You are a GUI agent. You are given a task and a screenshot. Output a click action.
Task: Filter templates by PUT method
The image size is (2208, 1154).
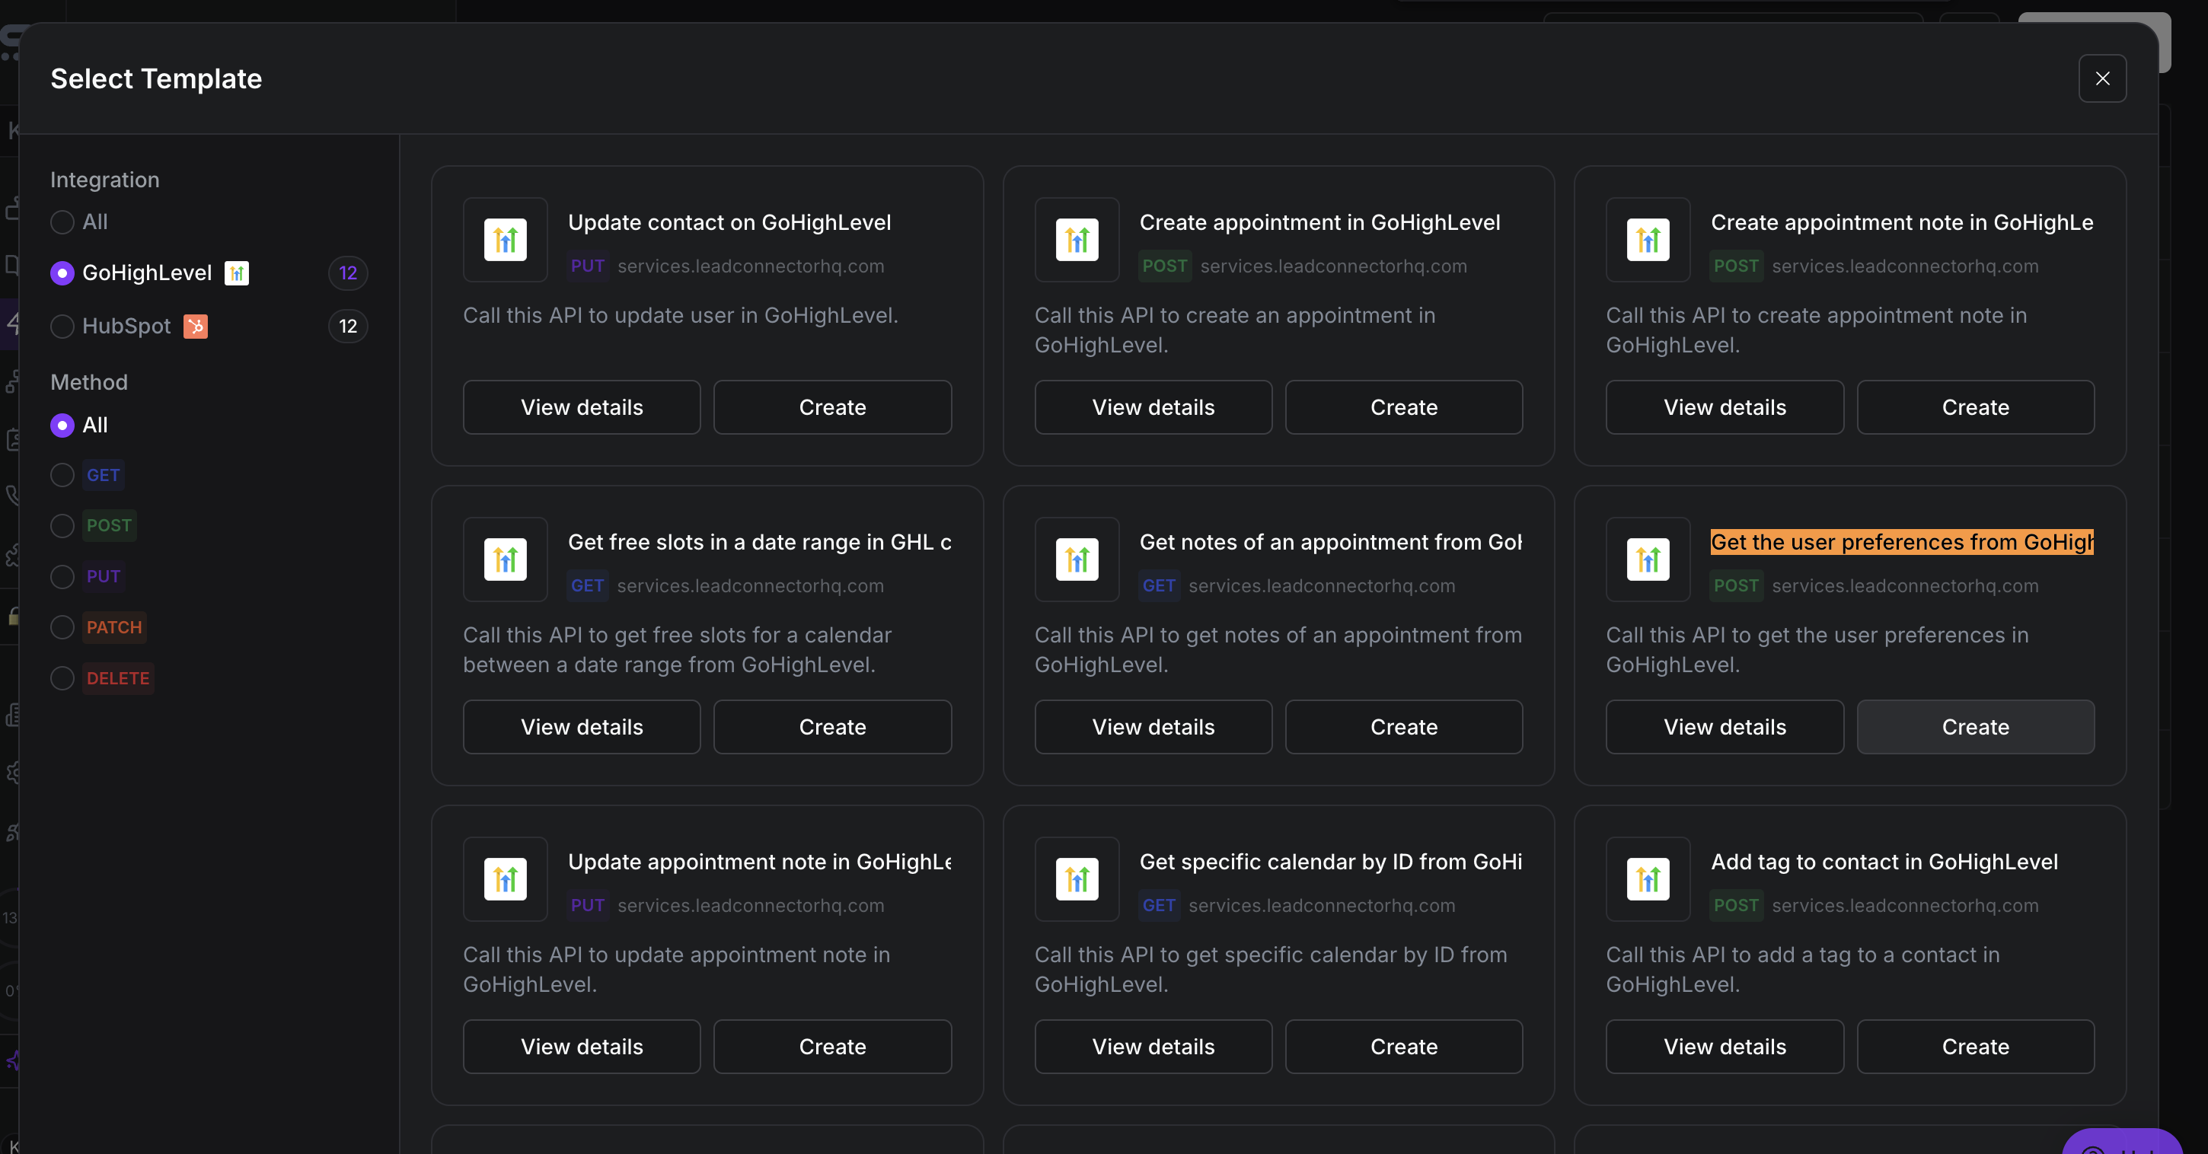click(x=62, y=578)
